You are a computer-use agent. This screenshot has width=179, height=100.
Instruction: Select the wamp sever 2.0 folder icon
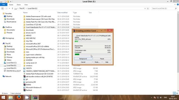click(x=24, y=63)
